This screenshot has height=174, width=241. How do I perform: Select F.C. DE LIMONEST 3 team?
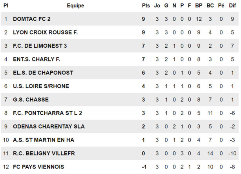(40, 46)
